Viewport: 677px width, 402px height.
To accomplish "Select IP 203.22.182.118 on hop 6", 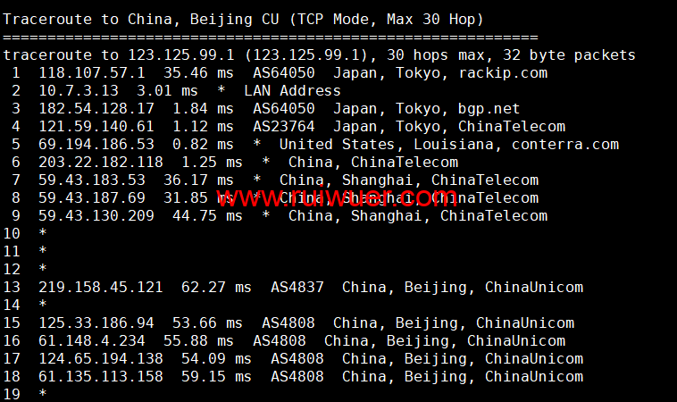I will pos(101,163).
